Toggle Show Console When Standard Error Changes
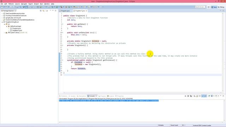The width and height of the screenshot is (226, 127). pyautogui.click(x=206, y=96)
